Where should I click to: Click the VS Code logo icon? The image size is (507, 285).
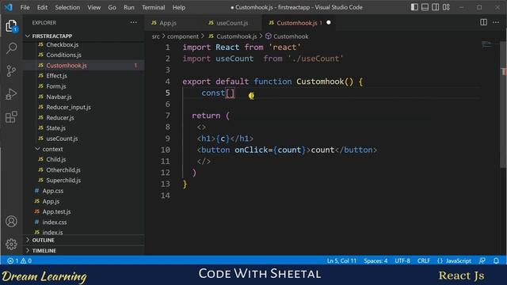coord(9,7)
